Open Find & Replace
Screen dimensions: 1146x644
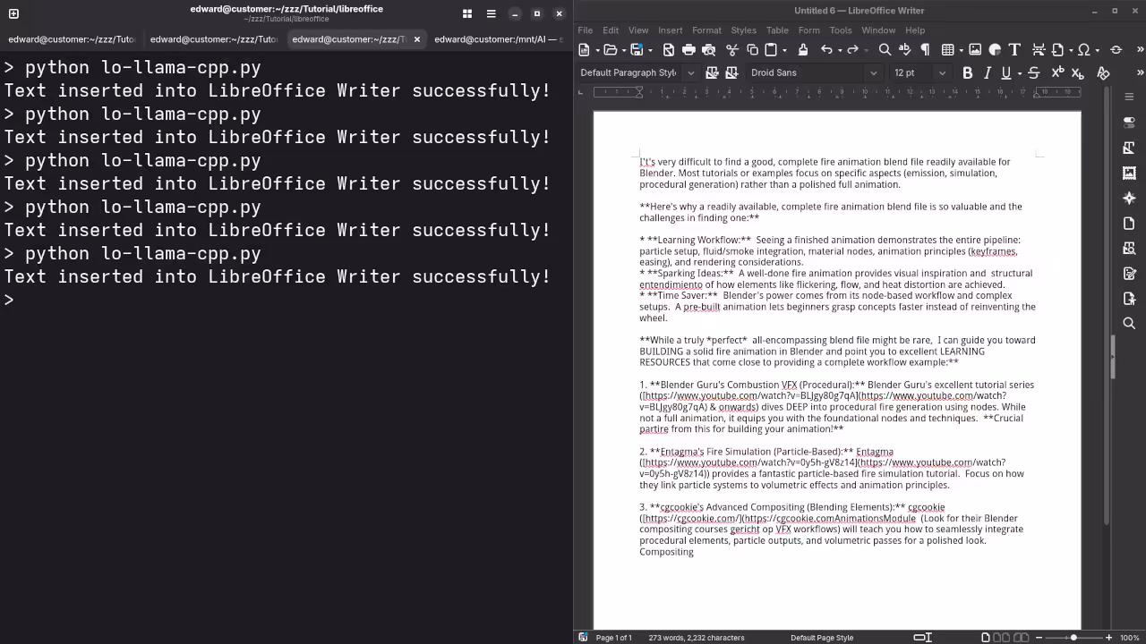[x=884, y=50]
